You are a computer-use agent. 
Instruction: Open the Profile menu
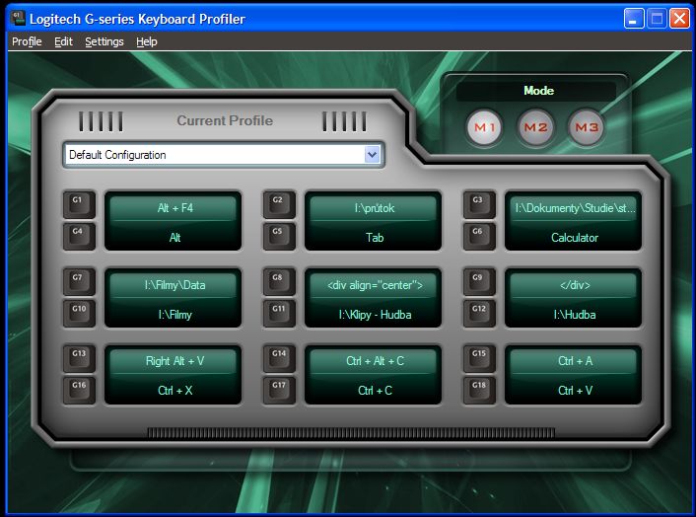27,41
